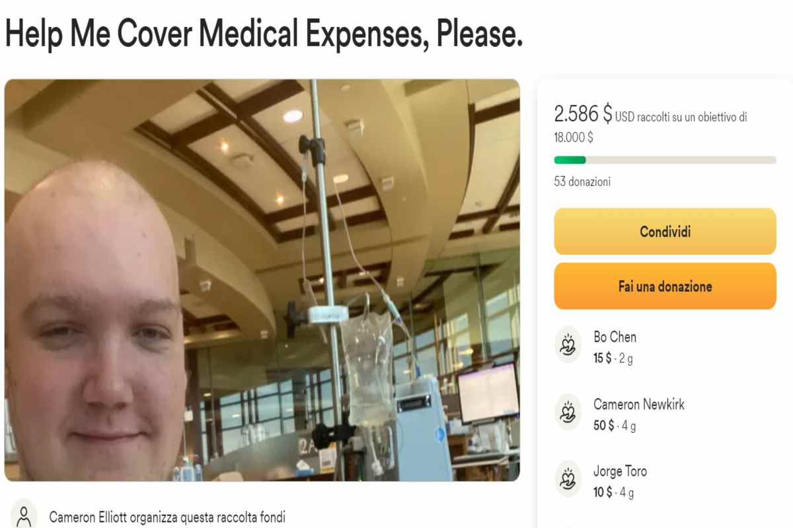Select donor name Bo Chen
This screenshot has width=793, height=528.
point(615,337)
